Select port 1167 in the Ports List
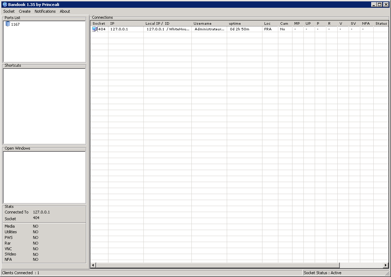The height and width of the screenshot is (277, 391). coord(15,24)
